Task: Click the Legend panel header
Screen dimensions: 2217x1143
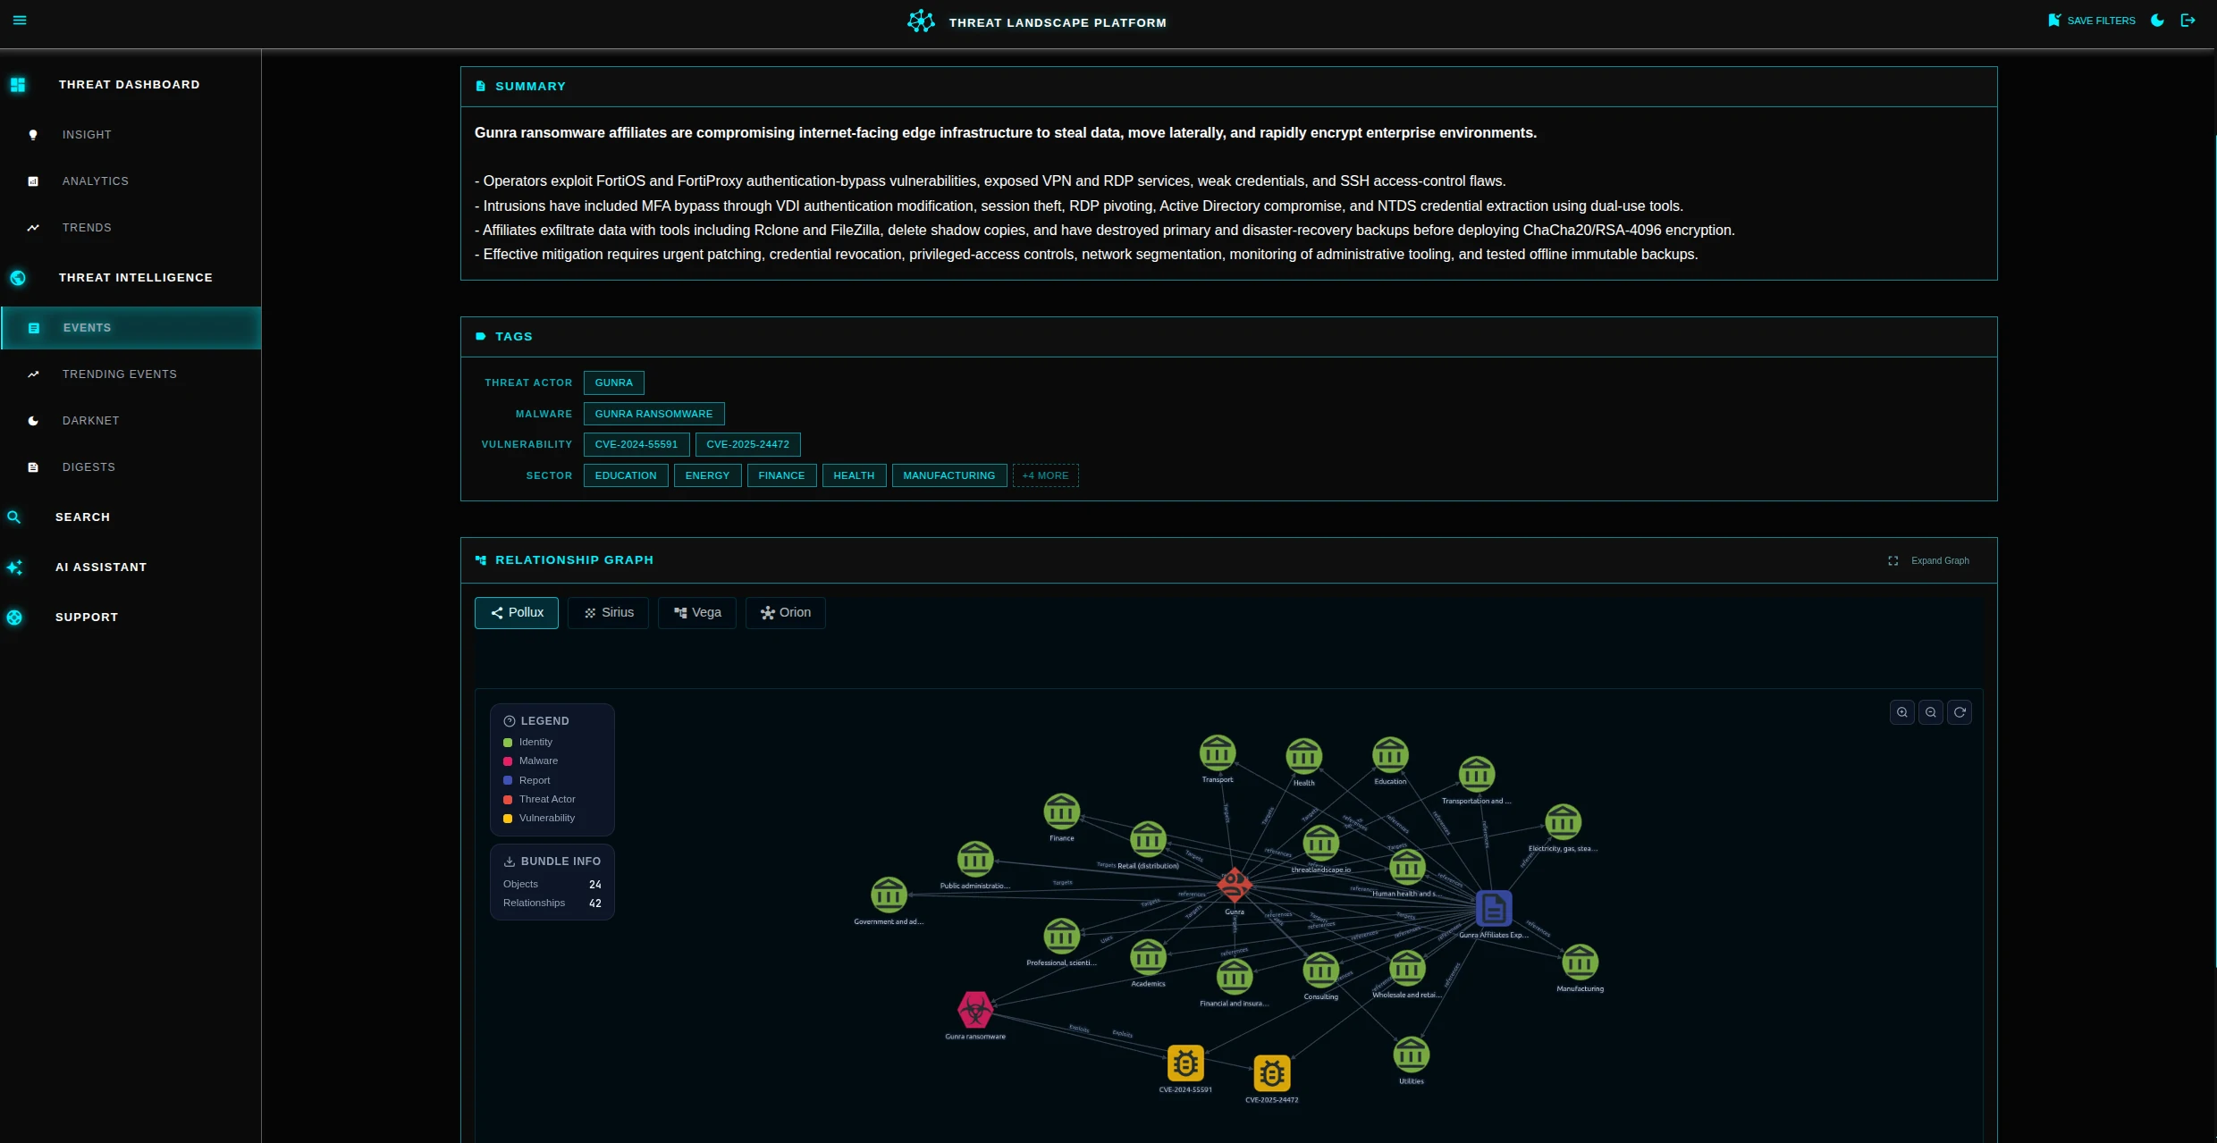Action: (536, 721)
